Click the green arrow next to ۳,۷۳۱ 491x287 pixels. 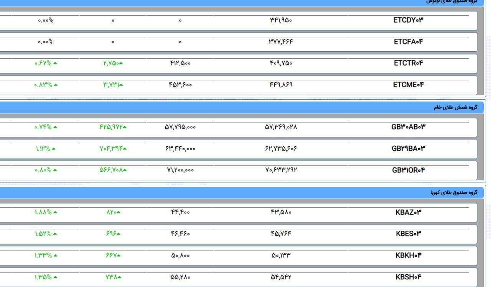(x=121, y=85)
